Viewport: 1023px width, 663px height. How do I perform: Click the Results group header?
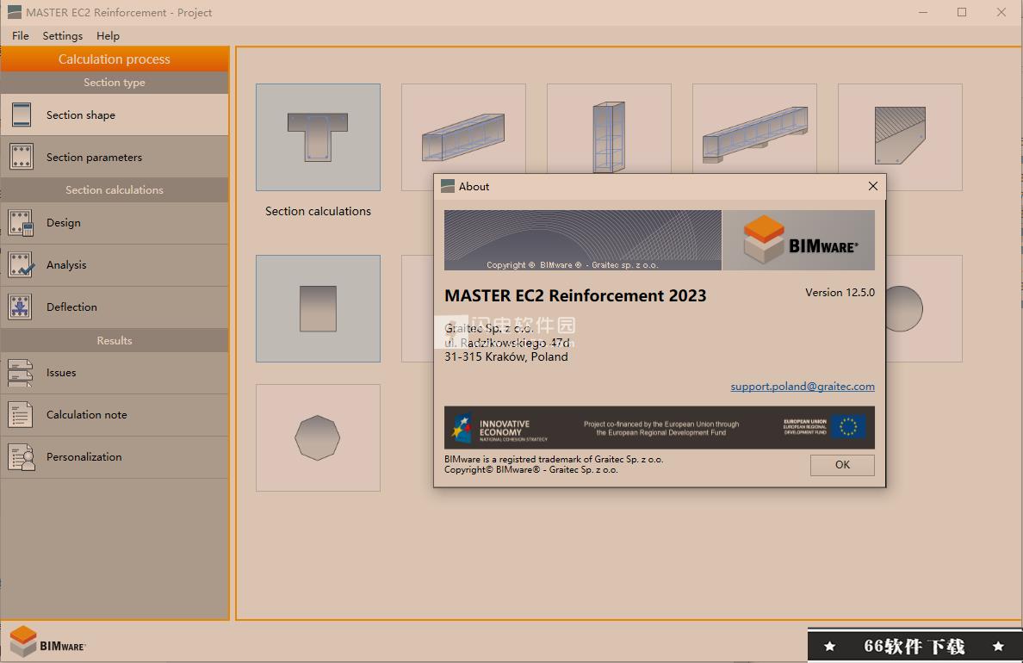click(x=115, y=341)
